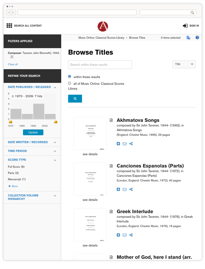Screen dimensions: 205x269
Task: Expand the Time Period filter section
Action: 55,151
